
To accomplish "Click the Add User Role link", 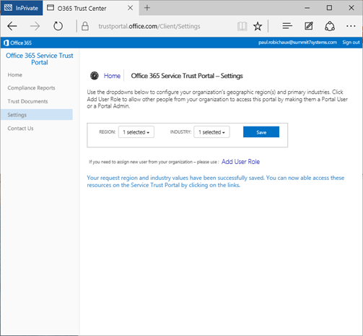I will click(240, 162).
